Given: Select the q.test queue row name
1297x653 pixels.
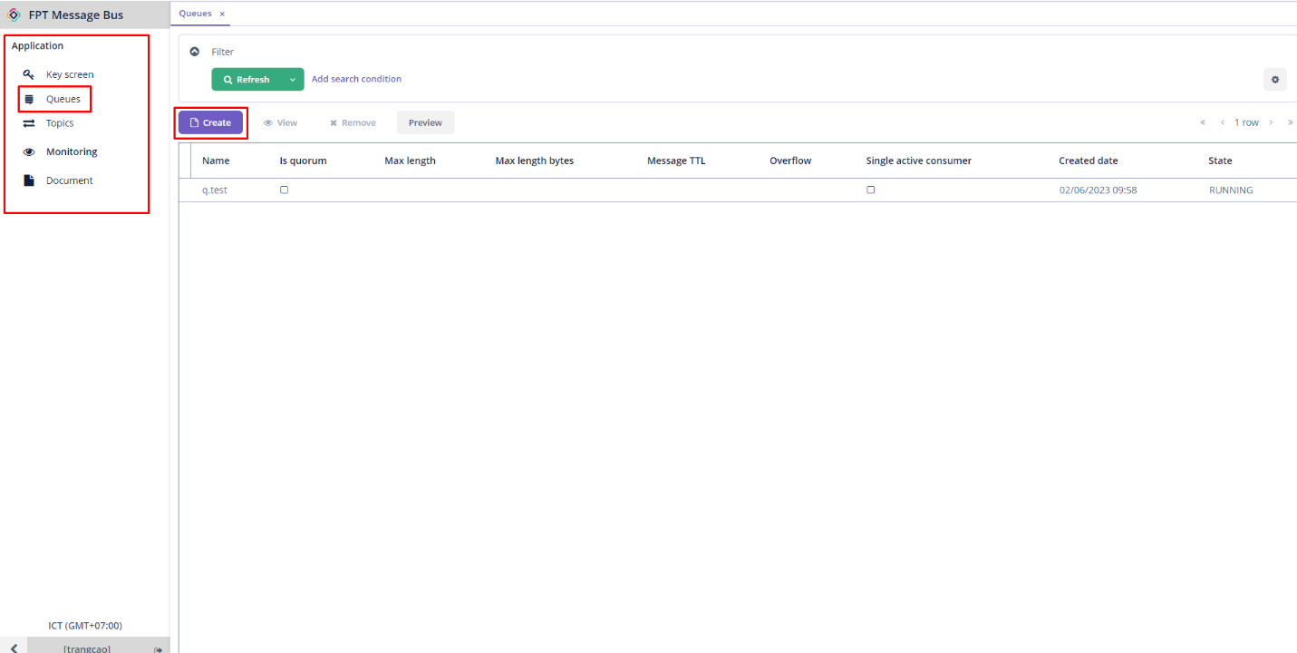Looking at the screenshot, I should (215, 190).
